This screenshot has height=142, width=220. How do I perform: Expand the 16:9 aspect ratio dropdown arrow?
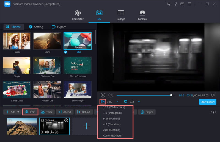[x=117, y=102]
